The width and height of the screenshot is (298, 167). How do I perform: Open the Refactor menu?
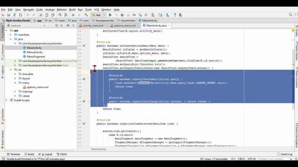tap(62, 10)
